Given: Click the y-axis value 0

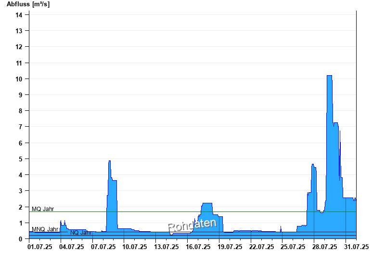Looking at the screenshot, I should [x=20, y=239].
